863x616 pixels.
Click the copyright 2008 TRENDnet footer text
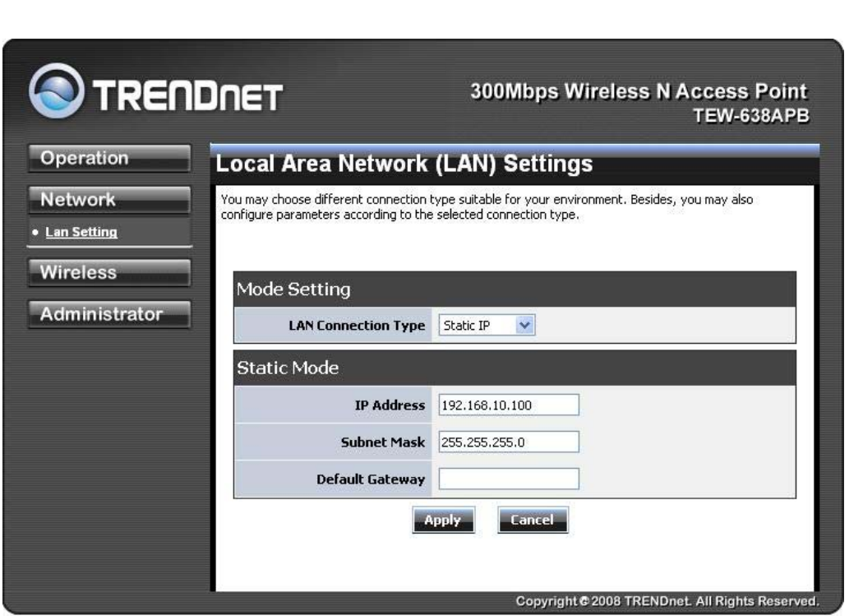coord(667,601)
